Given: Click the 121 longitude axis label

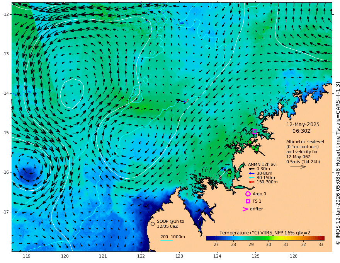Looking at the screenshot, I should tap(103, 256).
